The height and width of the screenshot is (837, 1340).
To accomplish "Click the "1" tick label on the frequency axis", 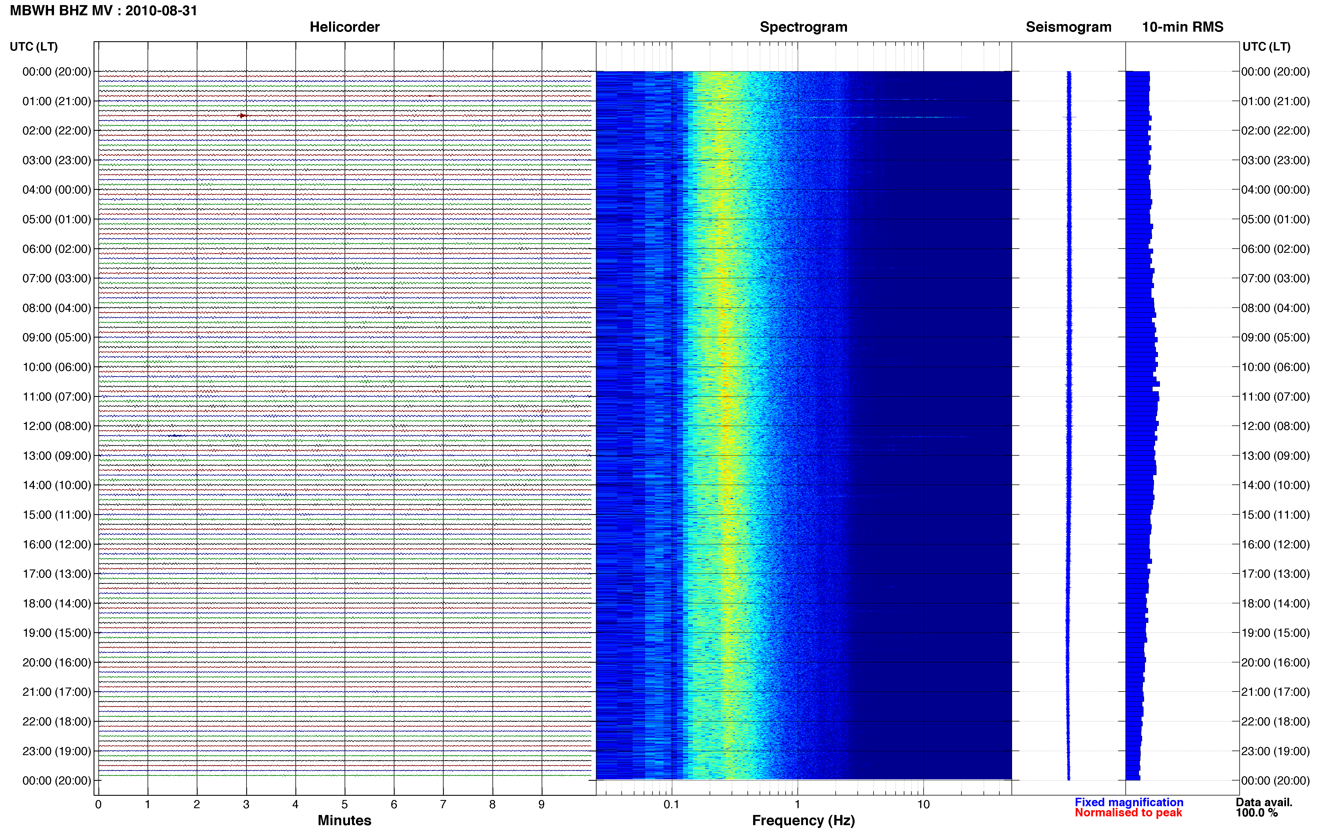I will [x=797, y=804].
